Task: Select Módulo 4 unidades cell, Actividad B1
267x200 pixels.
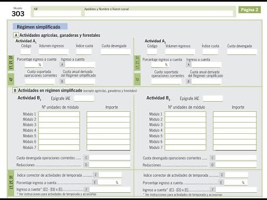Action: point(59,131)
